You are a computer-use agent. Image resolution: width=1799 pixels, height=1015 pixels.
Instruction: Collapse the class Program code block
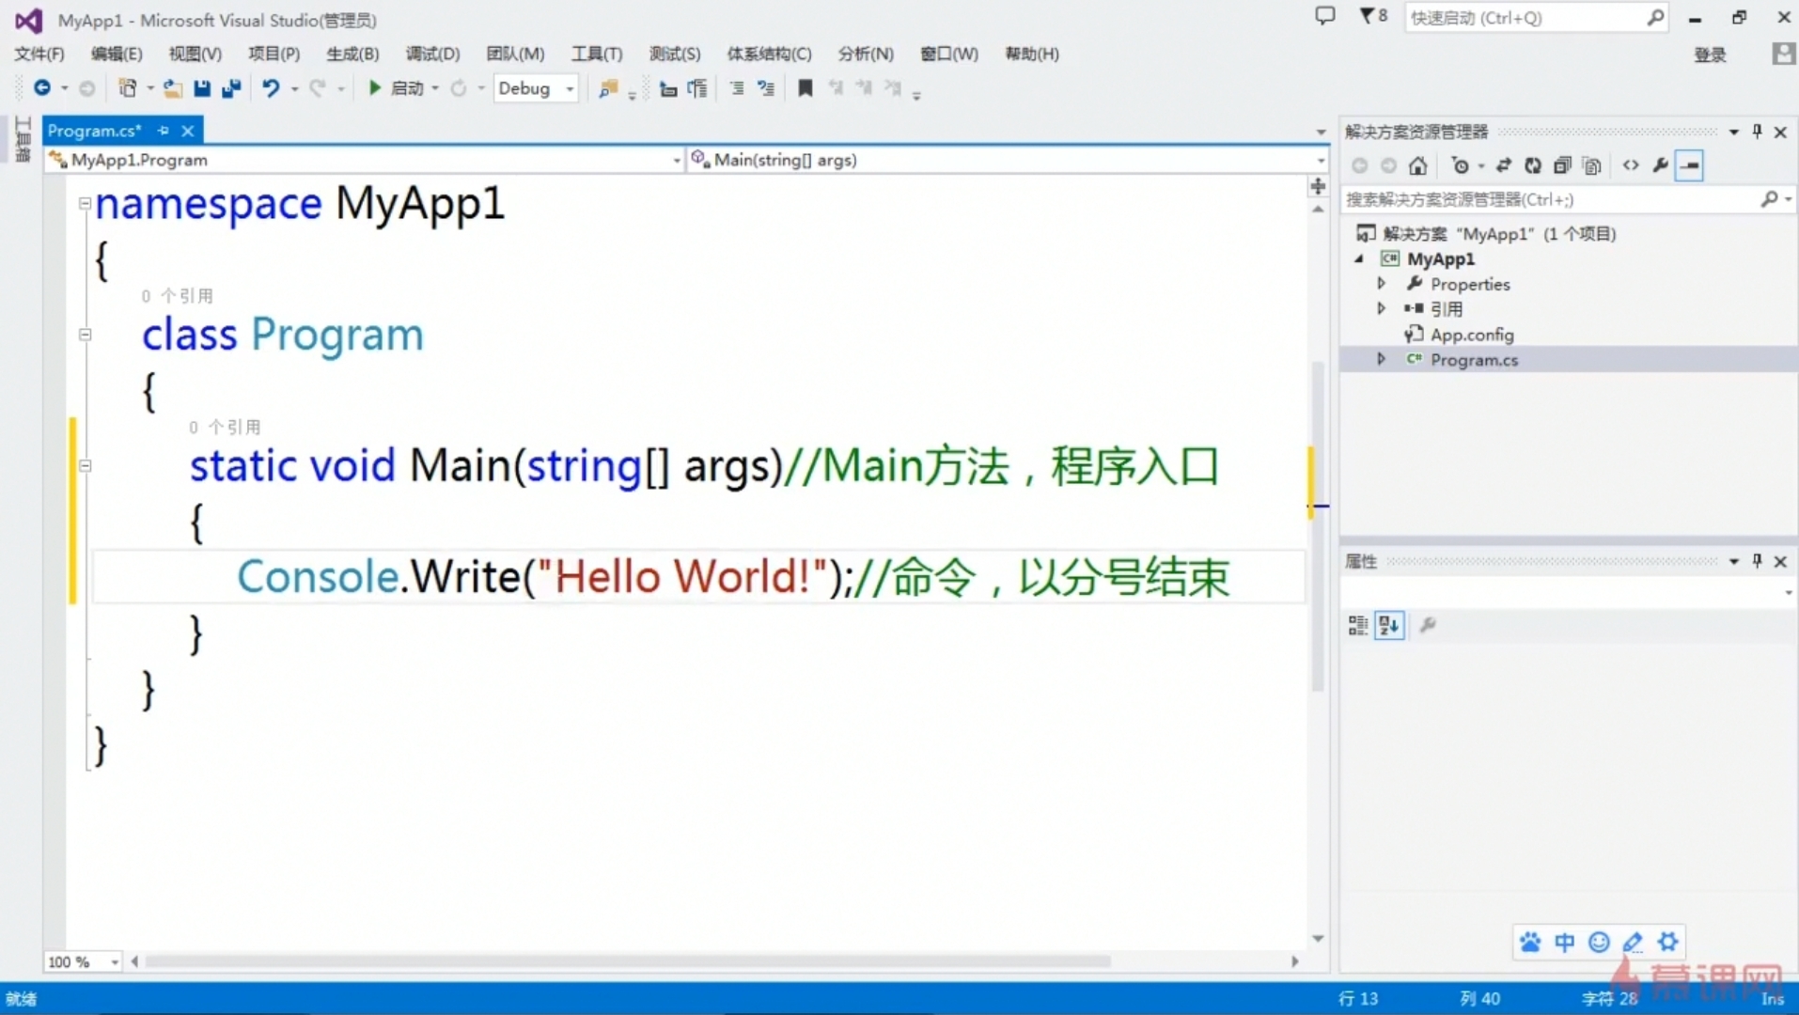[85, 335]
